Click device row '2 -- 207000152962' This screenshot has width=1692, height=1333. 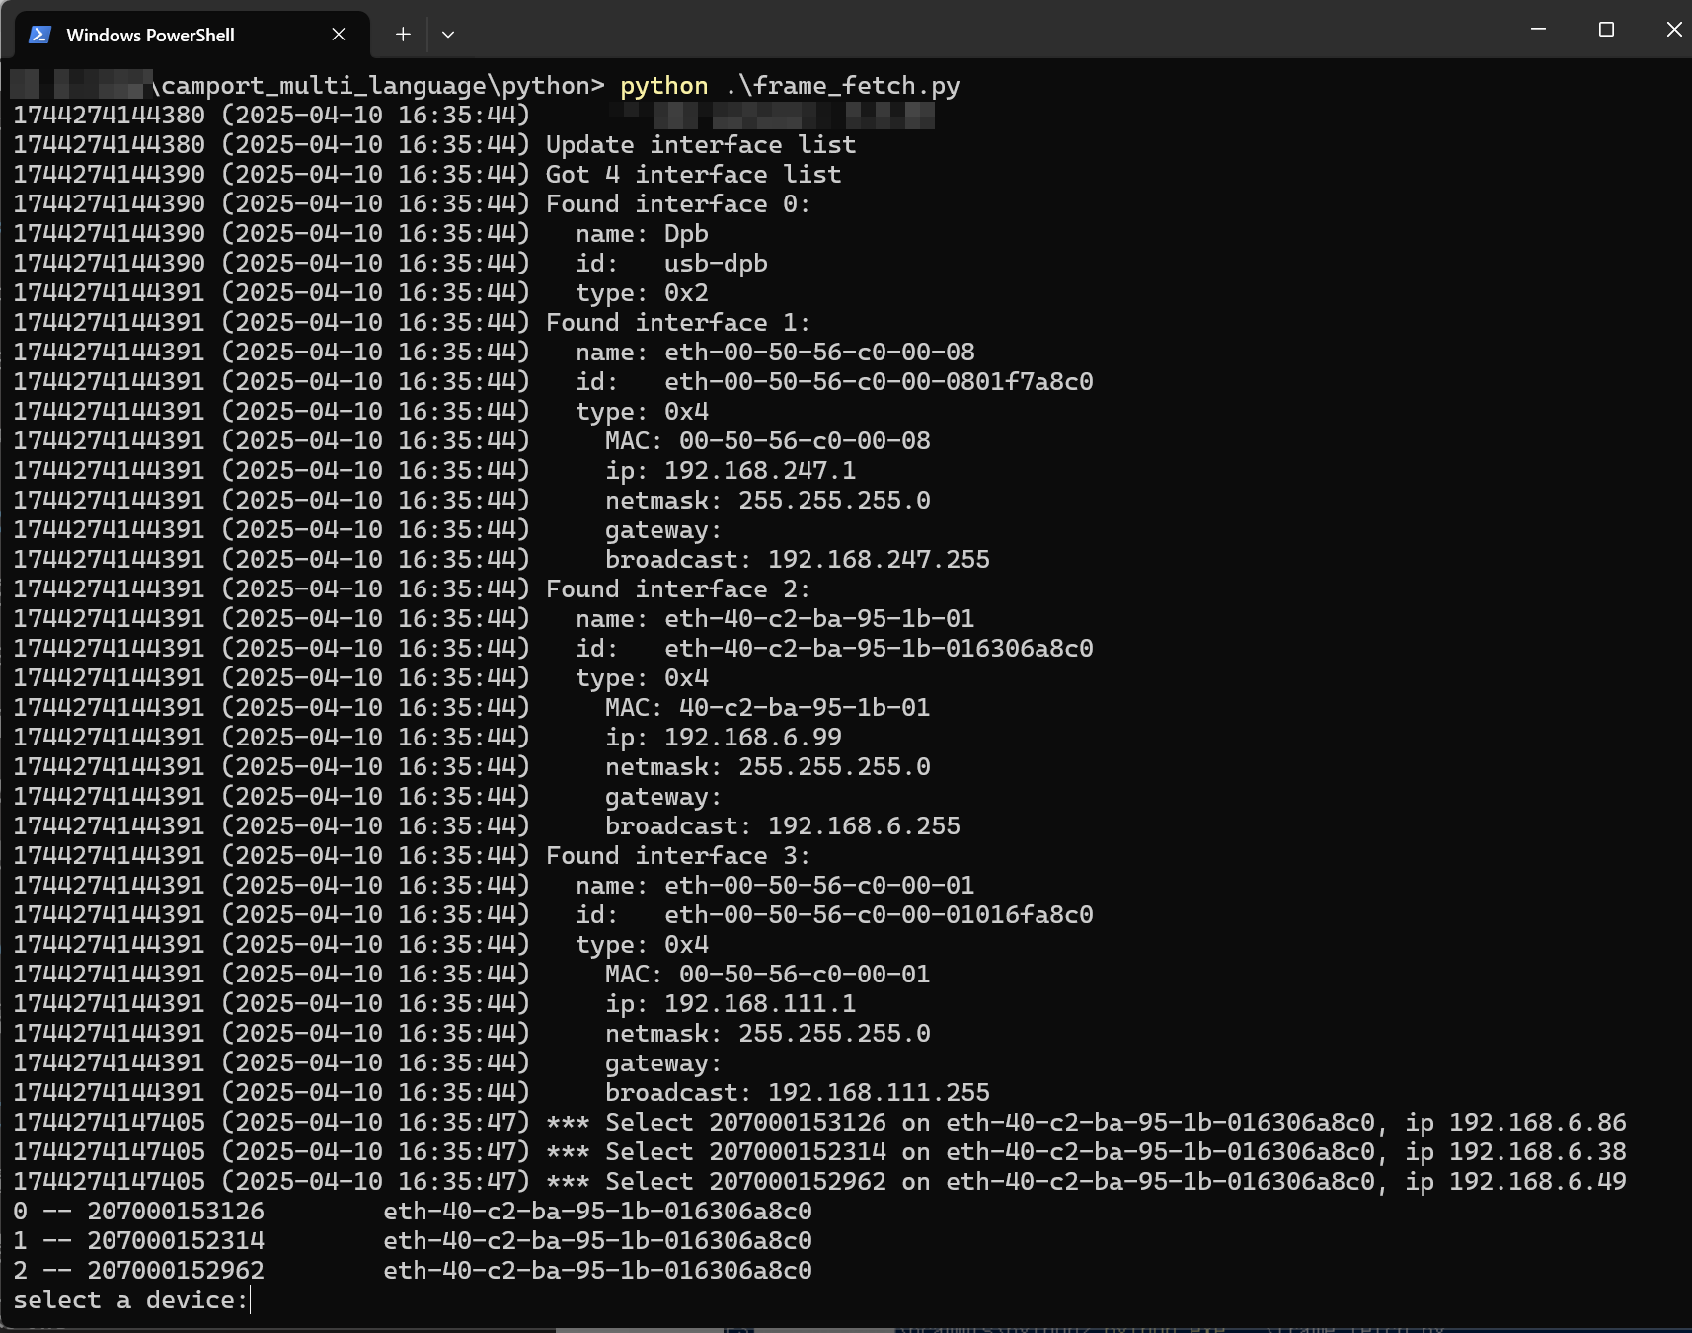click(413, 1271)
